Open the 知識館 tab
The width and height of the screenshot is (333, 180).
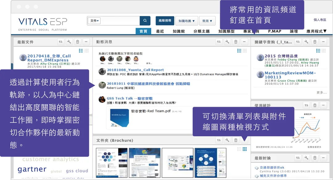(179, 31)
